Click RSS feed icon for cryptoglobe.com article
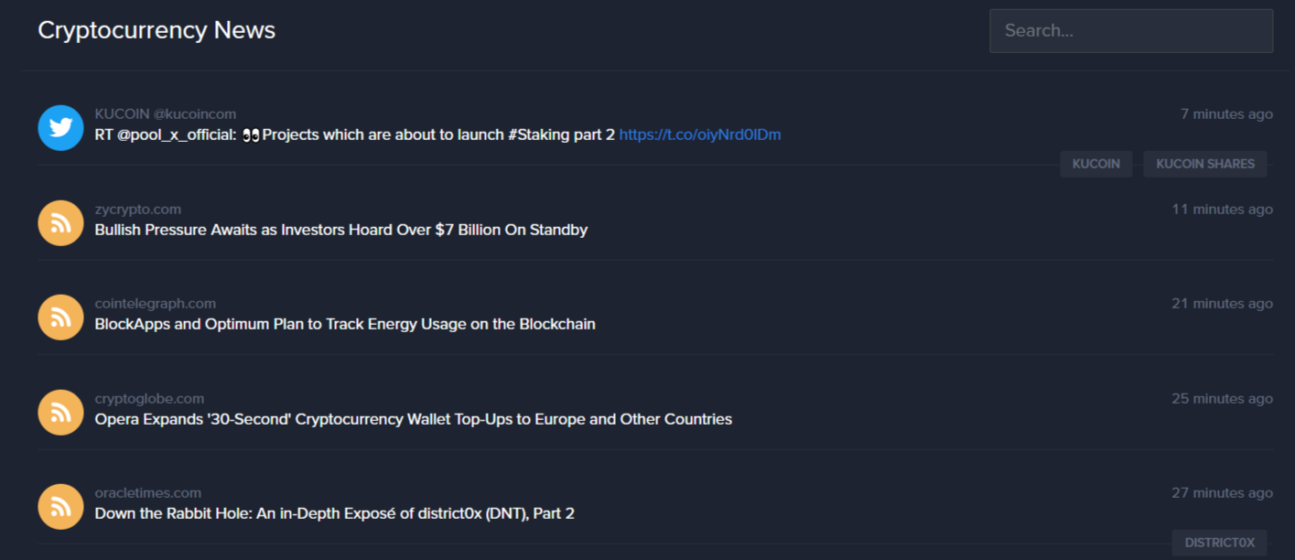This screenshot has height=560, width=1295. 60,412
